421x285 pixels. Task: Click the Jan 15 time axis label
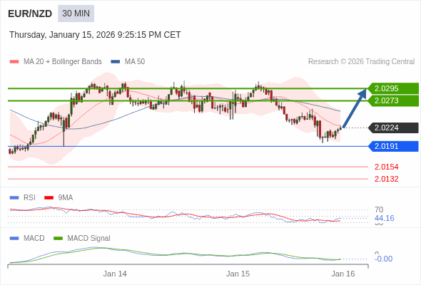238,274
